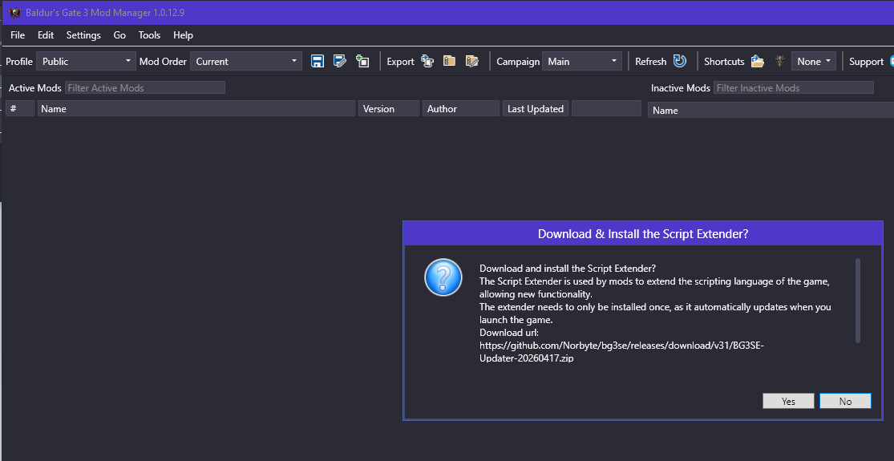The image size is (894, 461).
Task: Click the Export order to archive as icon
Action: click(471, 61)
